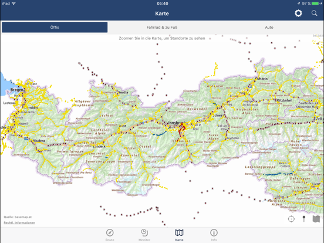Screen dimensions: 324x243
Task: Tap the drop pin icon
Action: point(304,219)
